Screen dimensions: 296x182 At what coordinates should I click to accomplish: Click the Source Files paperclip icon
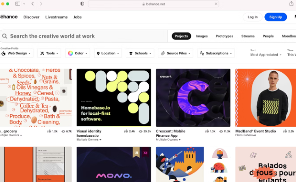point(163,54)
